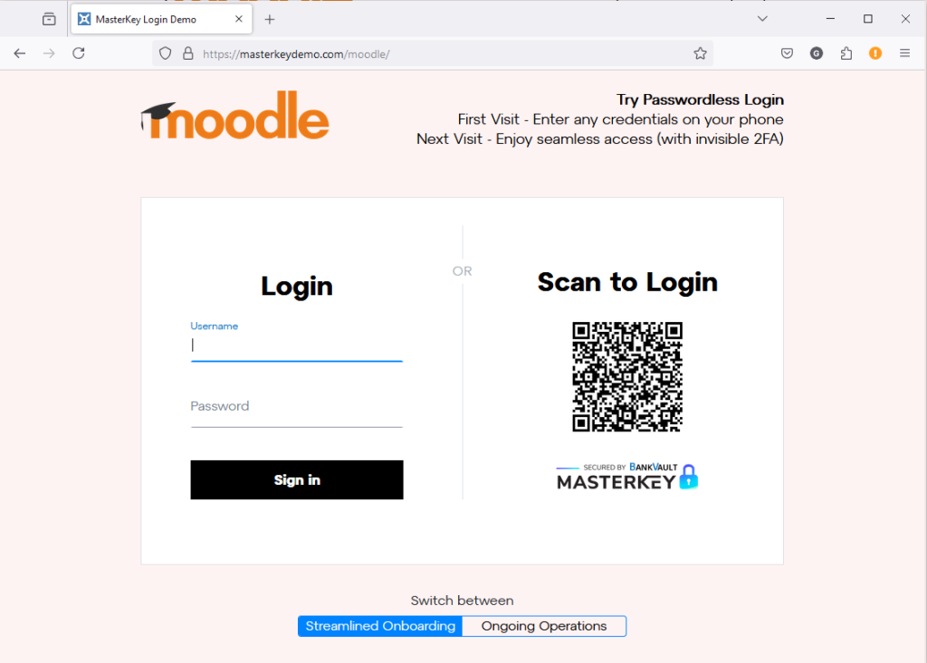Click the Sign in button
The image size is (927, 663).
[297, 479]
